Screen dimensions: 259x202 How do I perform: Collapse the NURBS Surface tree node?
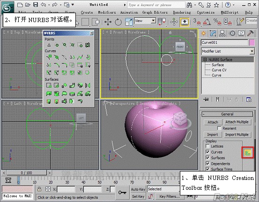205,60
